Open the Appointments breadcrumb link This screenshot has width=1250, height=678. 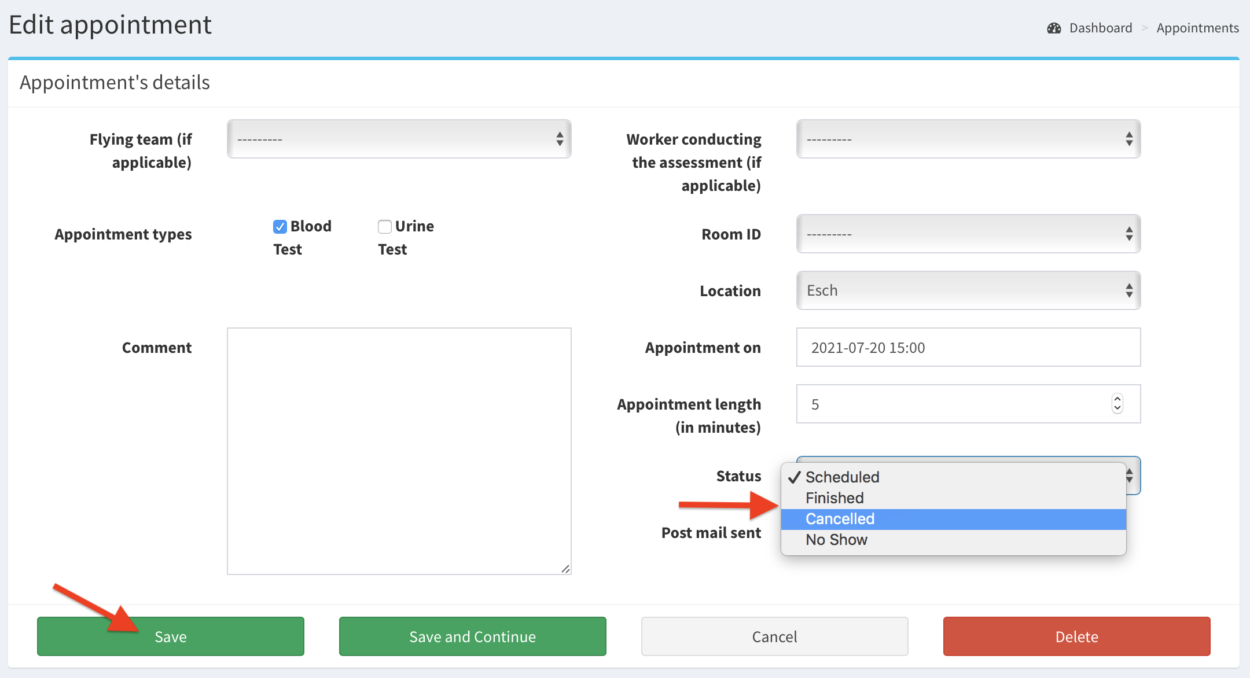click(1197, 28)
